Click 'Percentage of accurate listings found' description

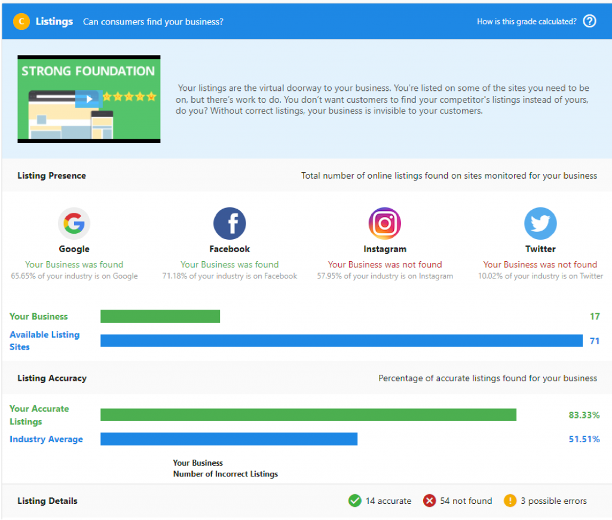click(x=488, y=378)
